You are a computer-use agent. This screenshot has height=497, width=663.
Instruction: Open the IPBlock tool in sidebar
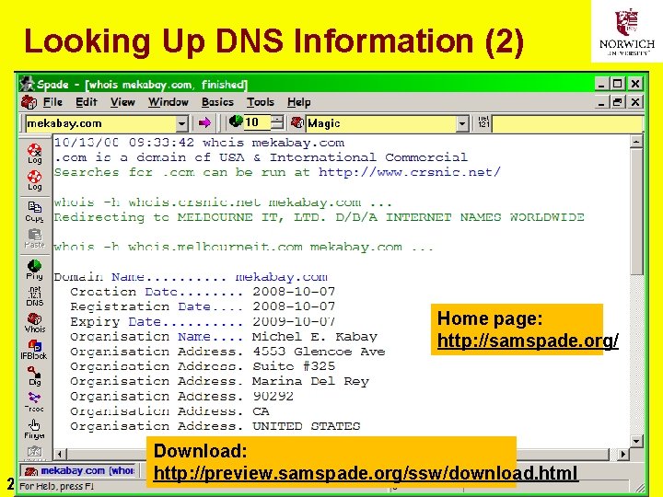point(34,350)
